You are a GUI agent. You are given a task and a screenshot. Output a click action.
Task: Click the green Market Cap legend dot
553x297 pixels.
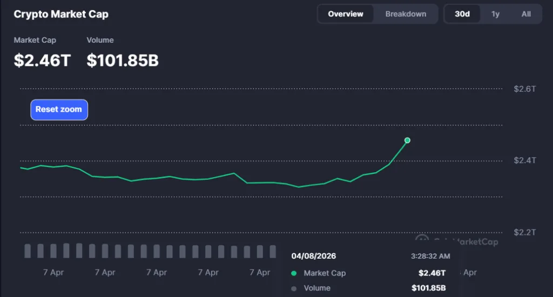pyautogui.click(x=294, y=273)
